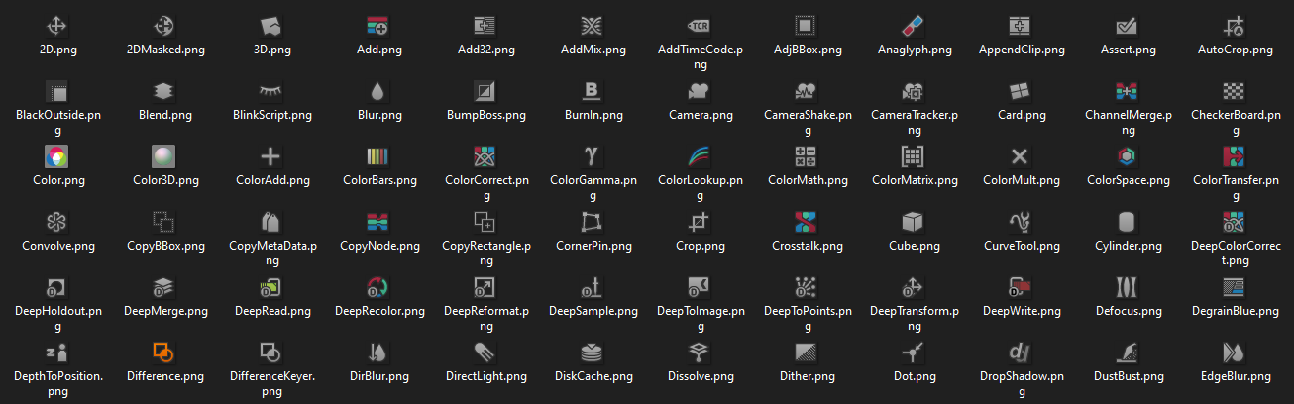1294x404 pixels.
Task: Select the AddTimeCode.png file label
Action: (x=701, y=56)
